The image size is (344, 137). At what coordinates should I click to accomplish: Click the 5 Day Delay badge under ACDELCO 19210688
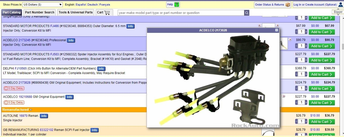pos(14,103)
